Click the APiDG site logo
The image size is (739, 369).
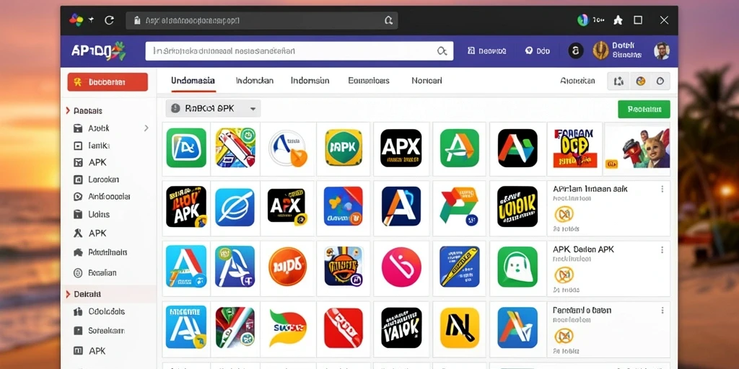[x=98, y=51]
